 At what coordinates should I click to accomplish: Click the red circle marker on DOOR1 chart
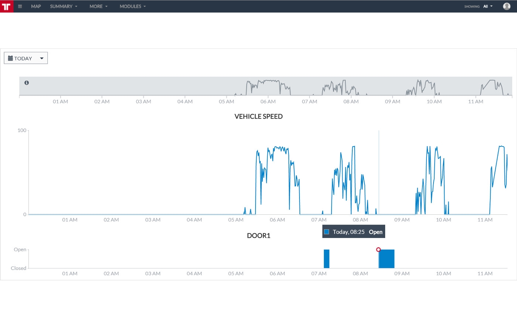(378, 250)
